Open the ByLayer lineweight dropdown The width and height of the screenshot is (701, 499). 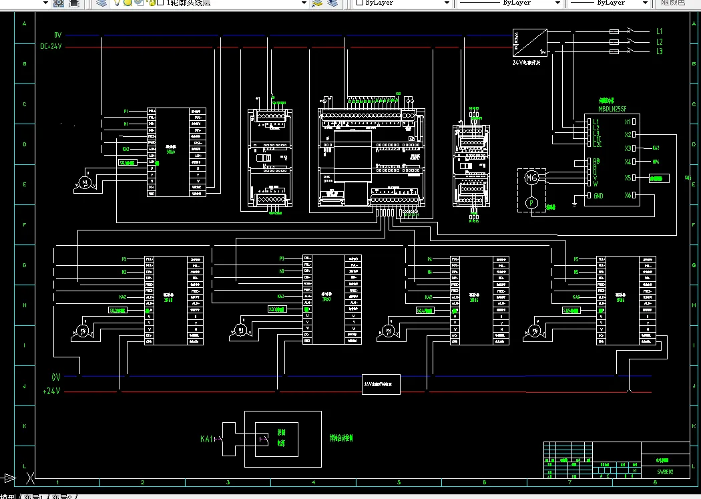click(645, 3)
